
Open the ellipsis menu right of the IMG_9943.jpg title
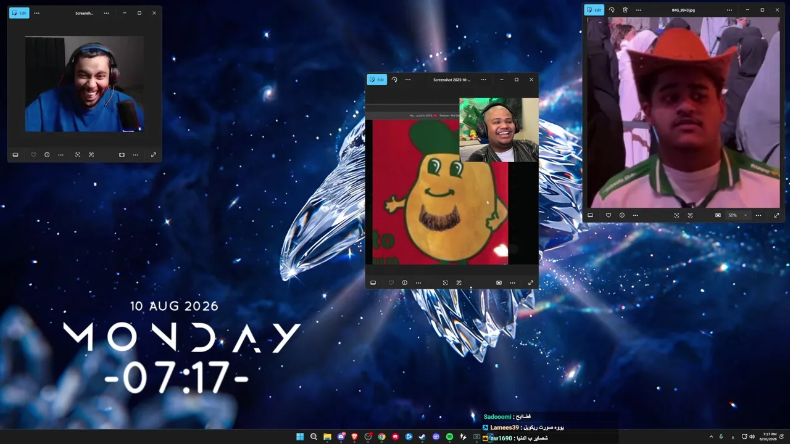(x=730, y=10)
